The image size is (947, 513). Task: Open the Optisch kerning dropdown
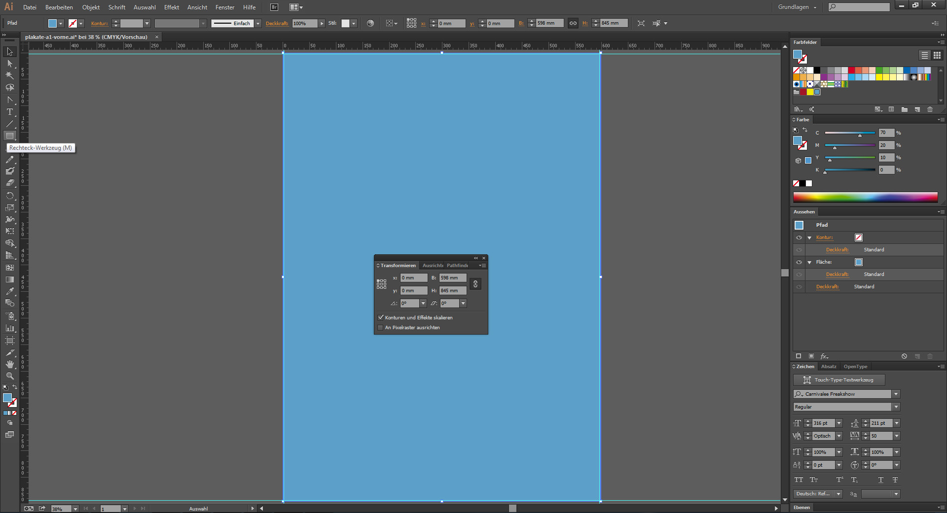(x=839, y=436)
